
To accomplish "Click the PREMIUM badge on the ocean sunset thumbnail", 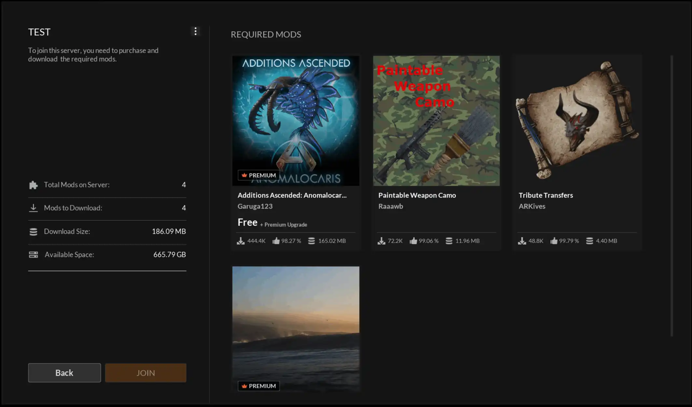I will (258, 386).
